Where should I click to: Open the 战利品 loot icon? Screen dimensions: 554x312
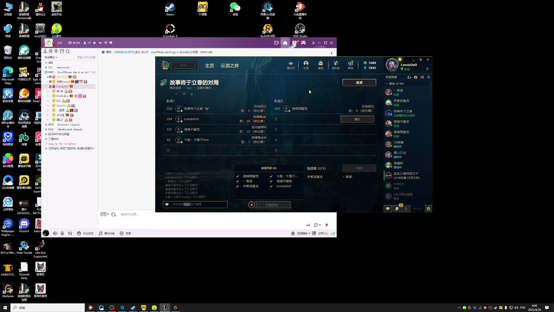click(x=336, y=65)
